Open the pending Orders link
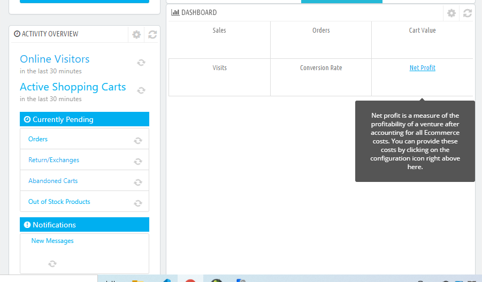Screen dimensions: 482x282 coord(38,139)
